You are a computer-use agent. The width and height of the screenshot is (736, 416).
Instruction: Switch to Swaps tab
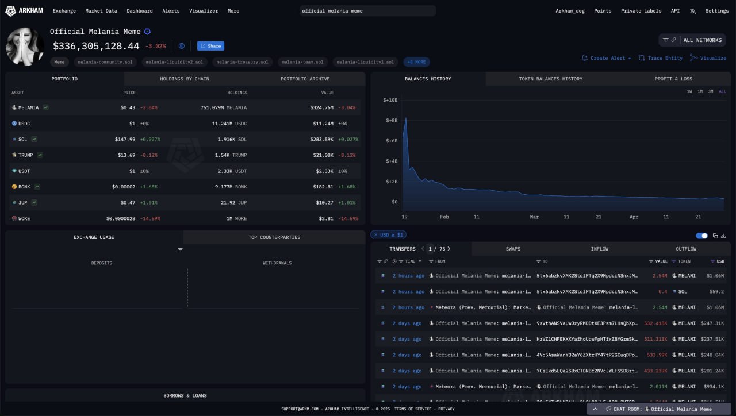coord(513,249)
